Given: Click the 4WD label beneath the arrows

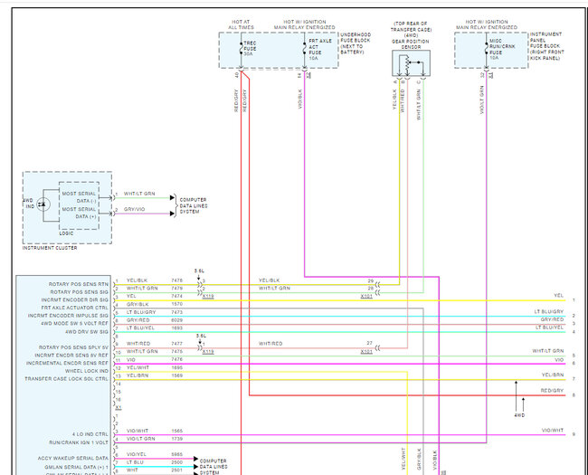Looking at the screenshot, I should click(x=519, y=415).
